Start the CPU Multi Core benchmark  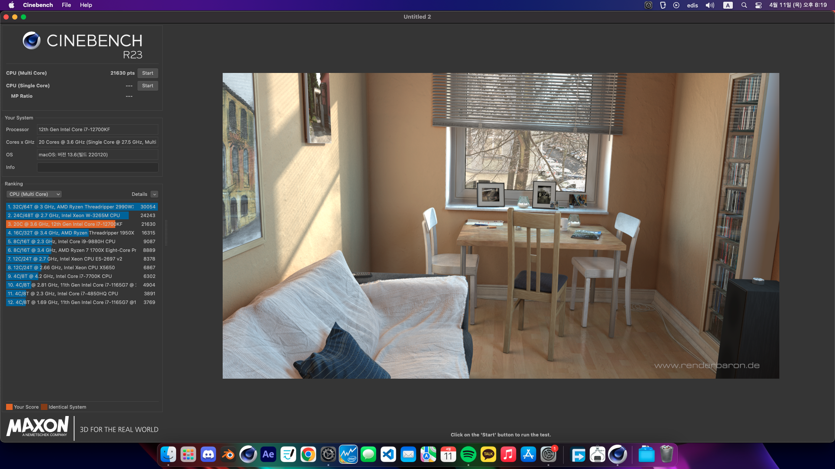pos(147,73)
